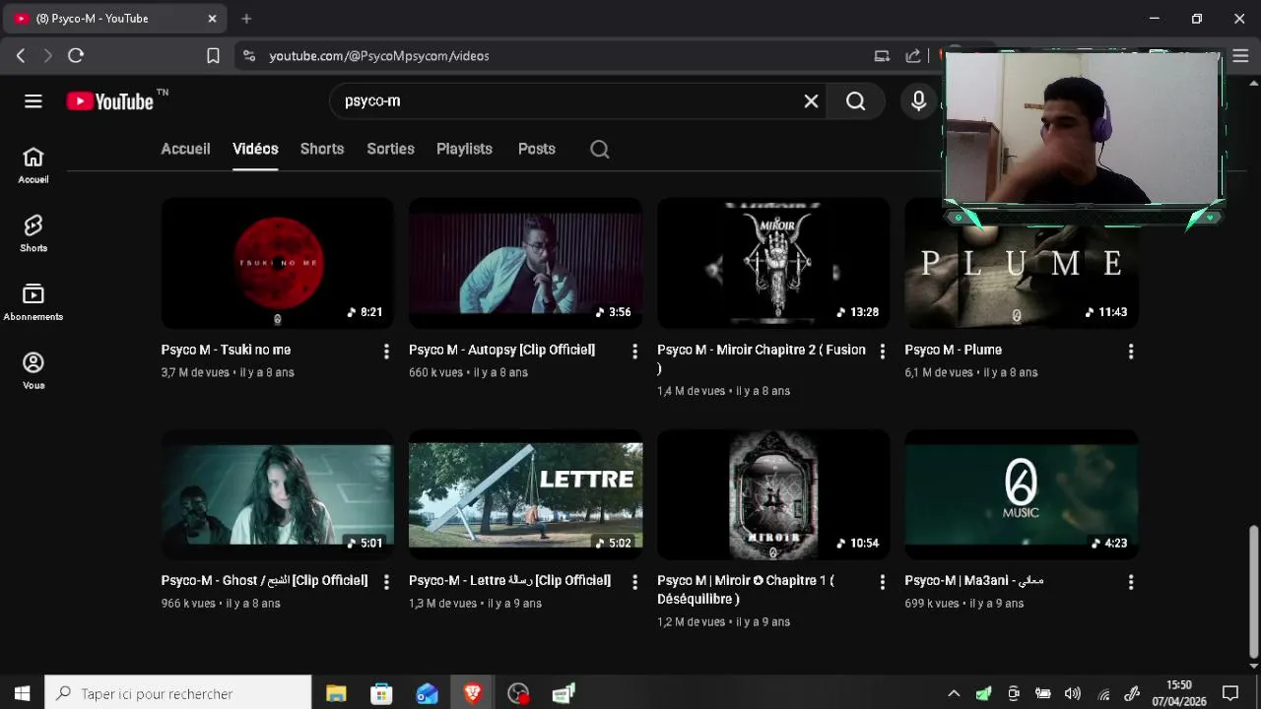This screenshot has height=709, width=1261.
Task: Open the Sorties channel tab
Action: click(390, 149)
